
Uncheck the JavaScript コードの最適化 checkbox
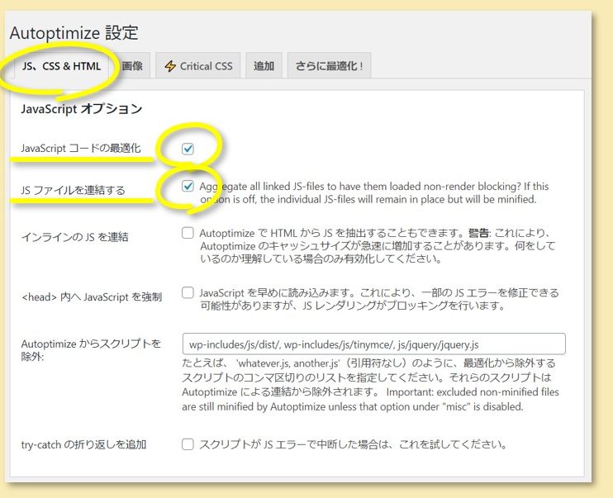click(x=188, y=149)
